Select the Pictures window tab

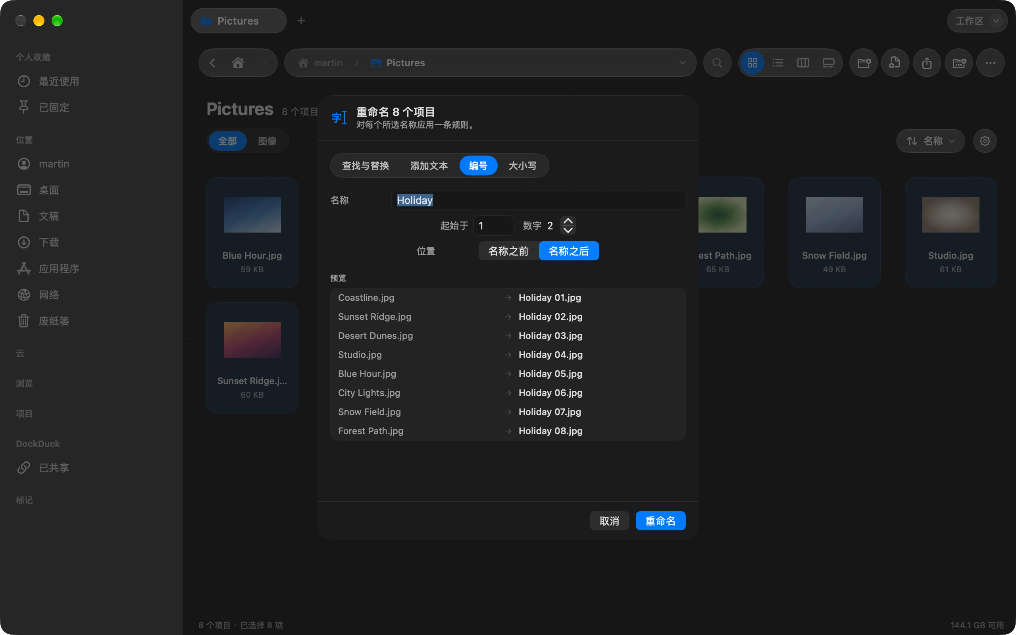[x=239, y=21]
